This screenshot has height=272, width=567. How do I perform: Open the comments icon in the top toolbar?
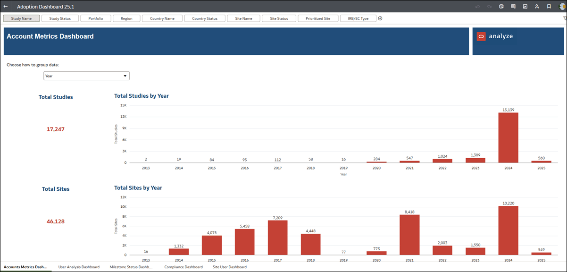coord(513,7)
